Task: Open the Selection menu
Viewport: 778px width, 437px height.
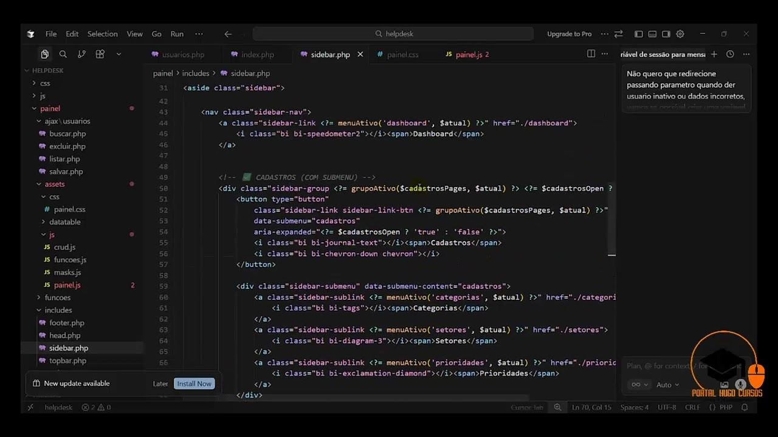Action: [102, 34]
